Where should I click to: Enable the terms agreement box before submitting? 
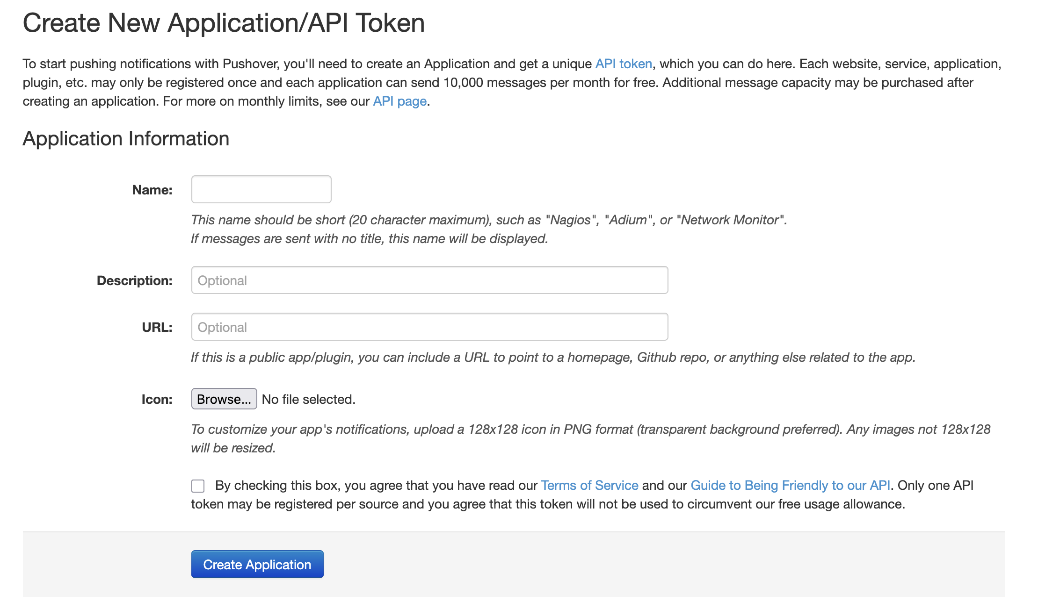coord(198,486)
